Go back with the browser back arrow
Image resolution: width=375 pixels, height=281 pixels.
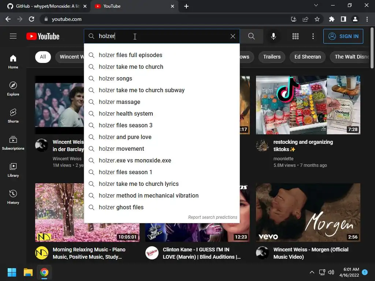[x=8, y=19]
